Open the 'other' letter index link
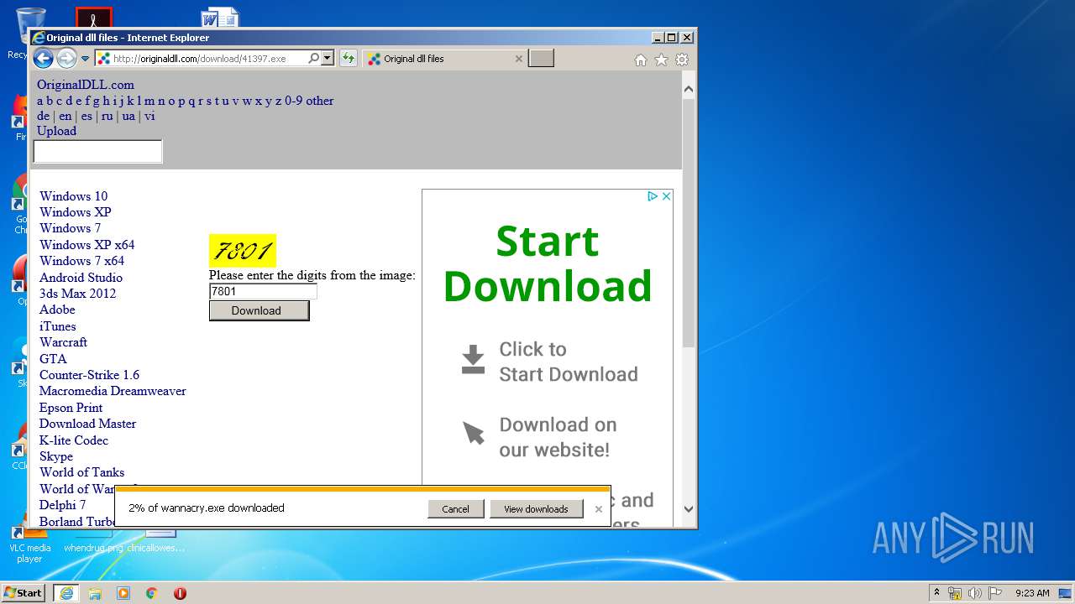 pos(319,101)
